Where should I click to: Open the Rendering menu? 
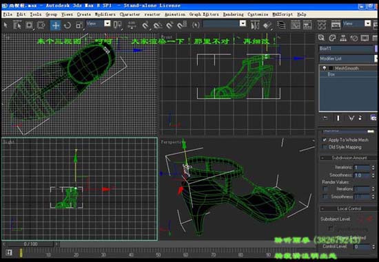[233, 14]
